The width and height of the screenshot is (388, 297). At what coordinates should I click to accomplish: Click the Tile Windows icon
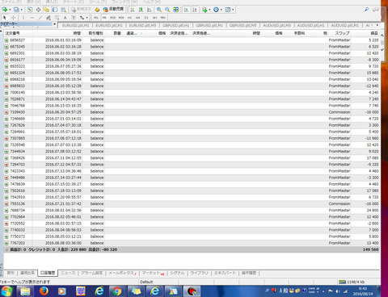pyautogui.click(x=175, y=10)
